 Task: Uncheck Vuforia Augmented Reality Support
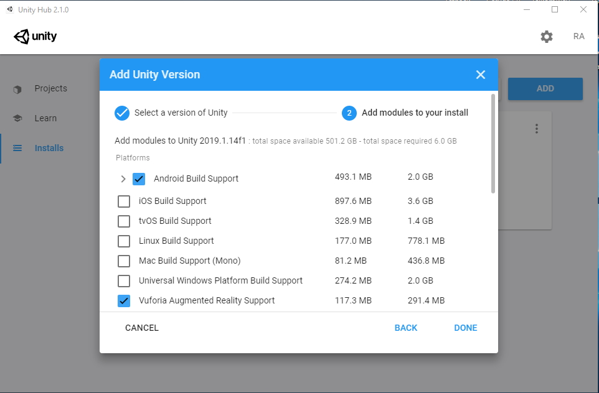click(x=124, y=301)
